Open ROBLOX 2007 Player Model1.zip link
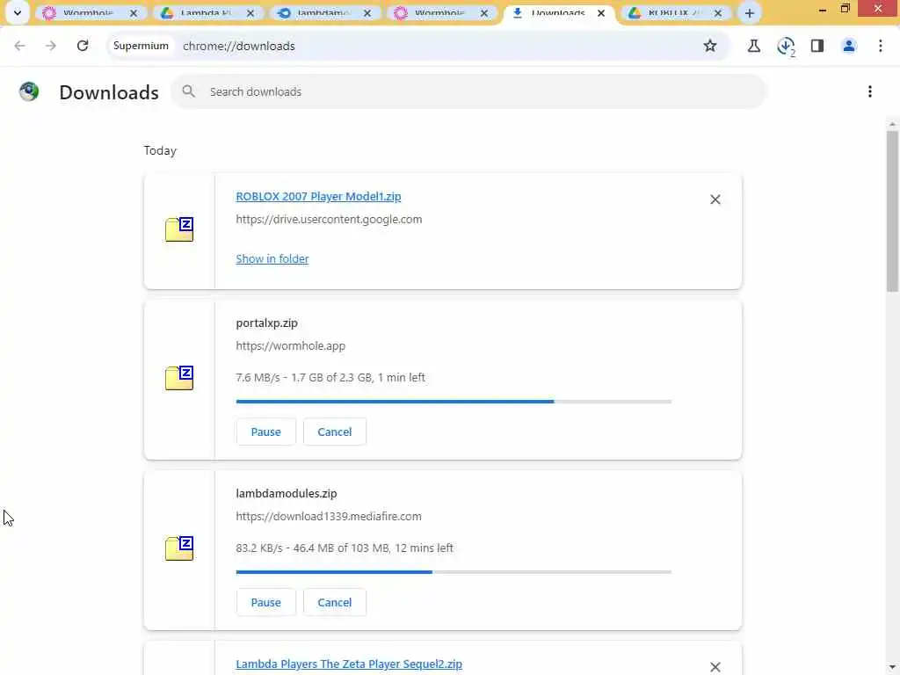Viewport: 900px width, 675px height. 318,196
